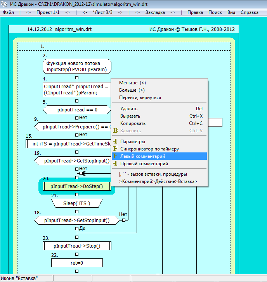Open the Правка menu

pyautogui.click(x=195, y=12)
